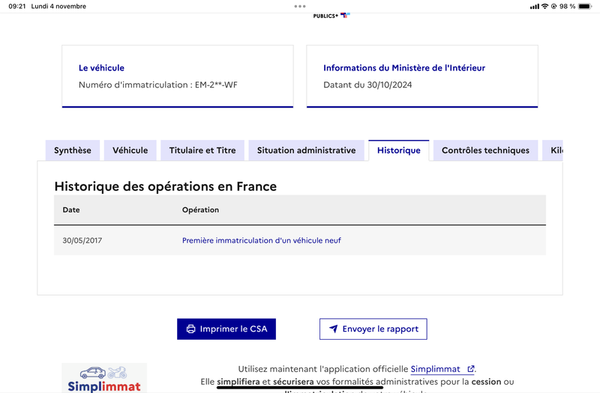Tap the three dots multitasking menu
The image size is (600, 393).
pyautogui.click(x=300, y=6)
